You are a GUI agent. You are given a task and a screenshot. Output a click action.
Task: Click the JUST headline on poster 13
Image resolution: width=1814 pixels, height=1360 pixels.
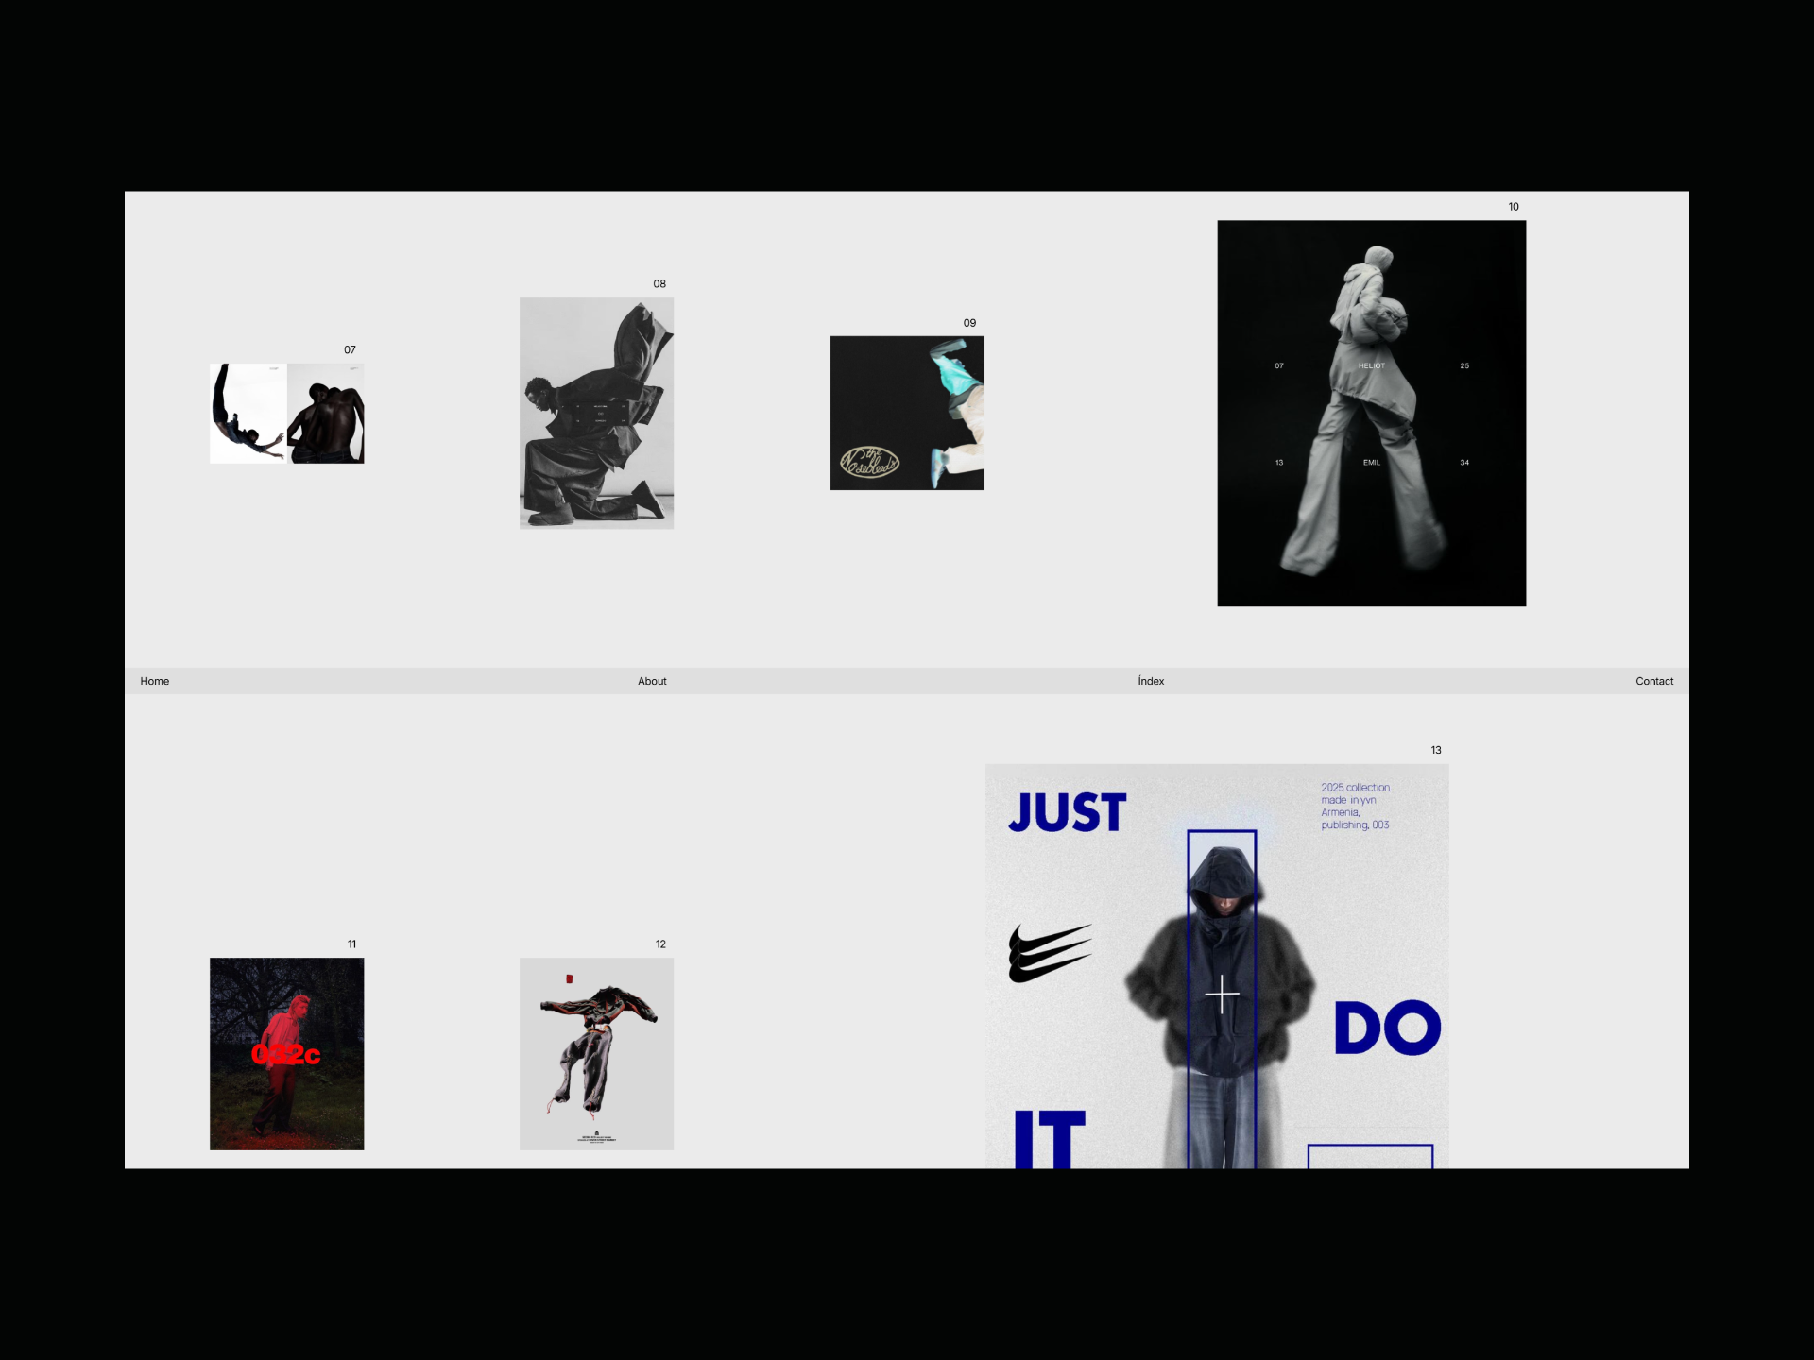pos(1068,812)
